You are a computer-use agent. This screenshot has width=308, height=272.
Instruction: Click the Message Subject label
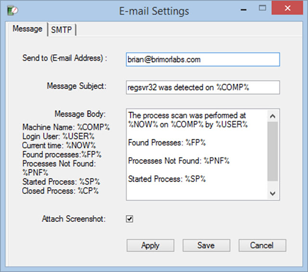click(76, 86)
